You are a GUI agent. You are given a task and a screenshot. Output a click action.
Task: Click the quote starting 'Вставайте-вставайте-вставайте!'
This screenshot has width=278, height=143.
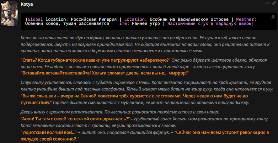tap(105, 73)
